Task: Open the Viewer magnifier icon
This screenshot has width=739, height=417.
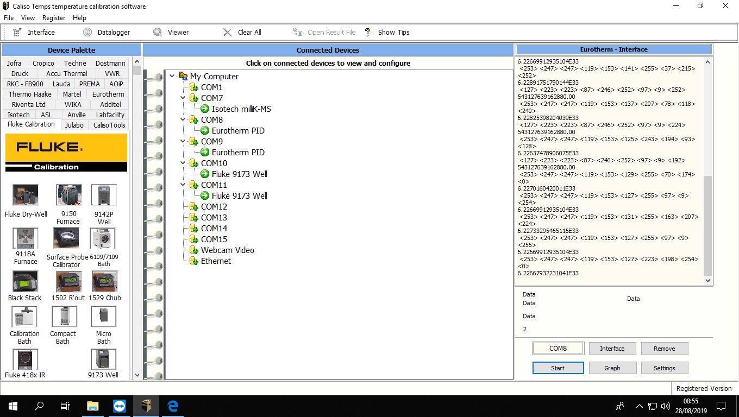Action: [158, 32]
